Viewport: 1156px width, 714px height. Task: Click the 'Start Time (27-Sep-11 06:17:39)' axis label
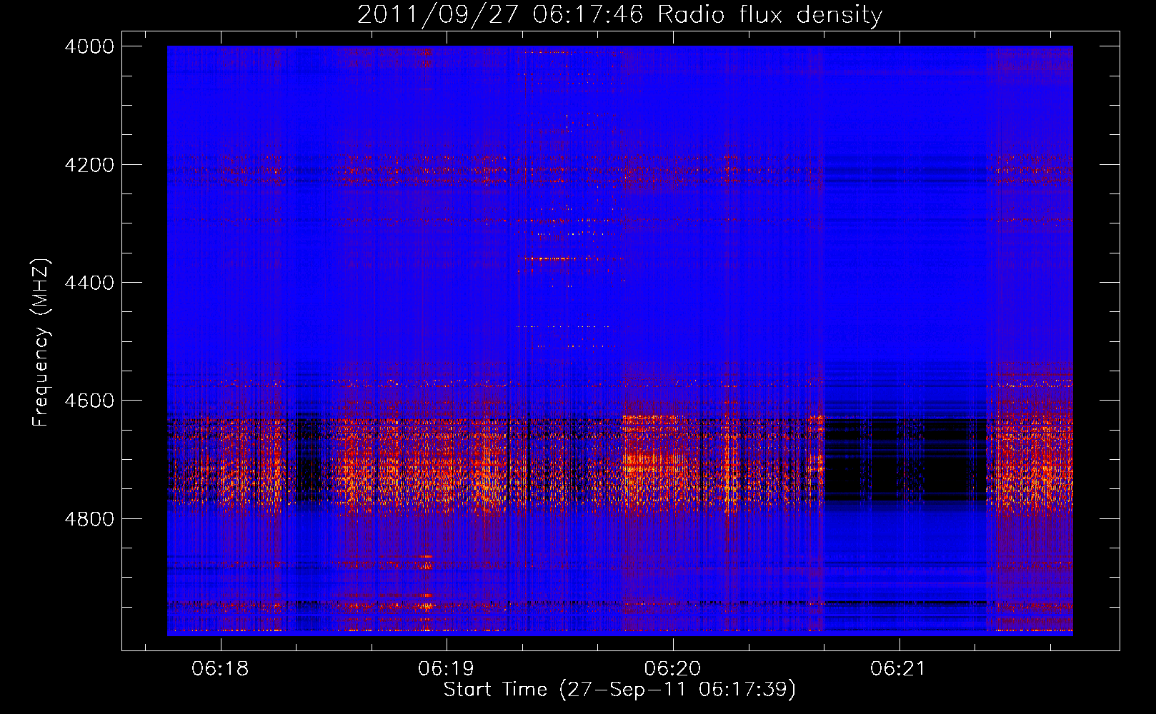(619, 689)
